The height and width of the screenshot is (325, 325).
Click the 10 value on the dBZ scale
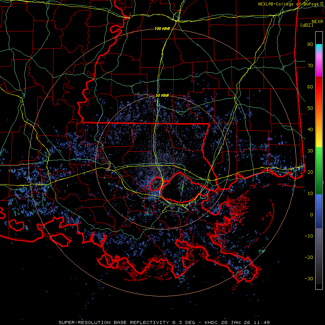coord(310,194)
